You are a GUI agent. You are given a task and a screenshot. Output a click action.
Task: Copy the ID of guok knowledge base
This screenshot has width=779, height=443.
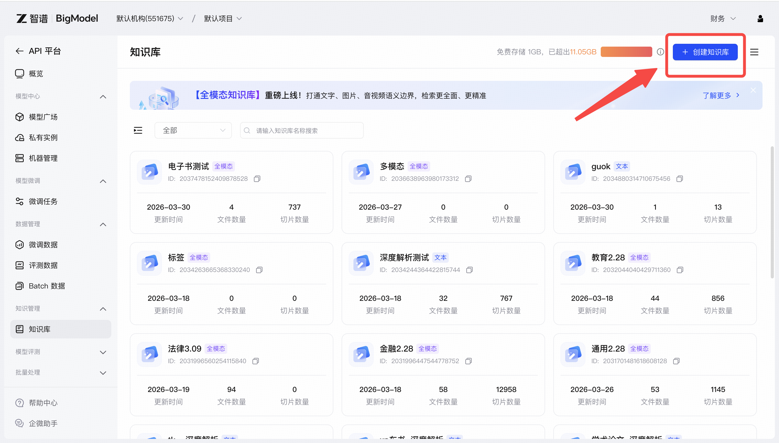680,178
